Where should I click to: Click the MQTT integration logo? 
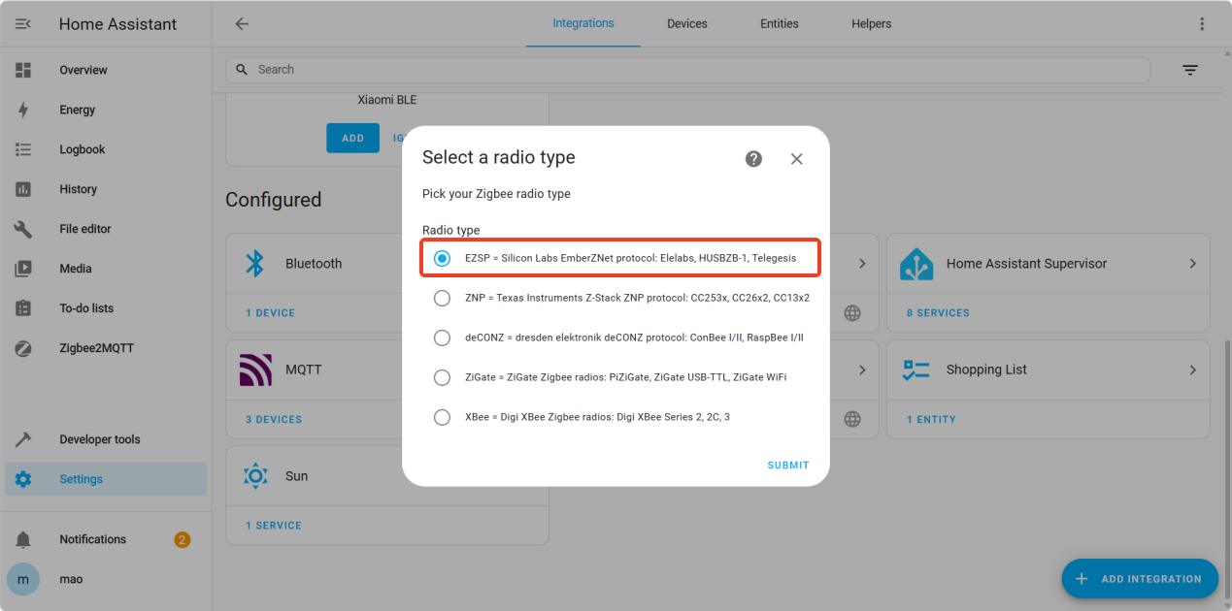click(x=255, y=370)
